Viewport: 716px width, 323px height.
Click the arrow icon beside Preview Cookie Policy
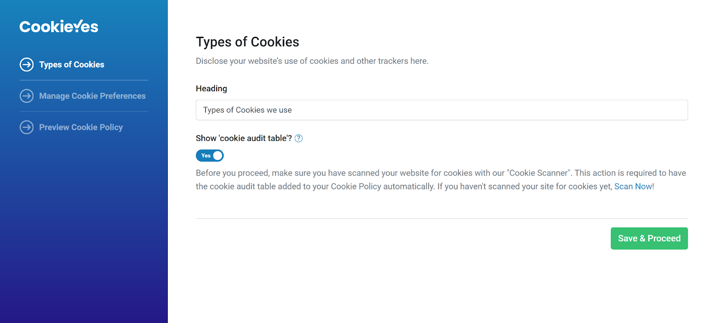coord(27,127)
